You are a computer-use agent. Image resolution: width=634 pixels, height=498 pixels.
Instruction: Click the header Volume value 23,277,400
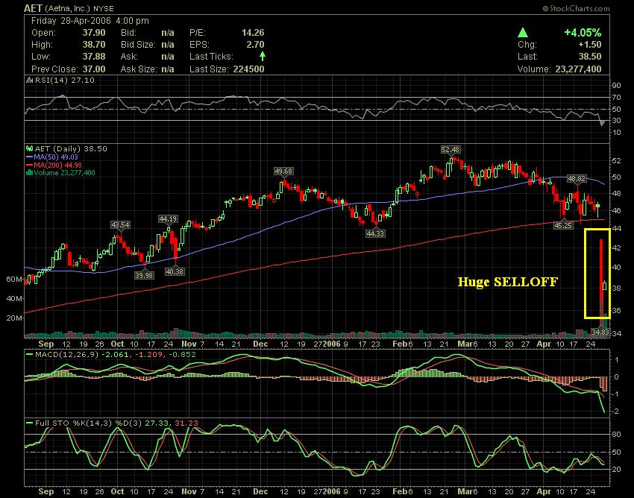(578, 69)
